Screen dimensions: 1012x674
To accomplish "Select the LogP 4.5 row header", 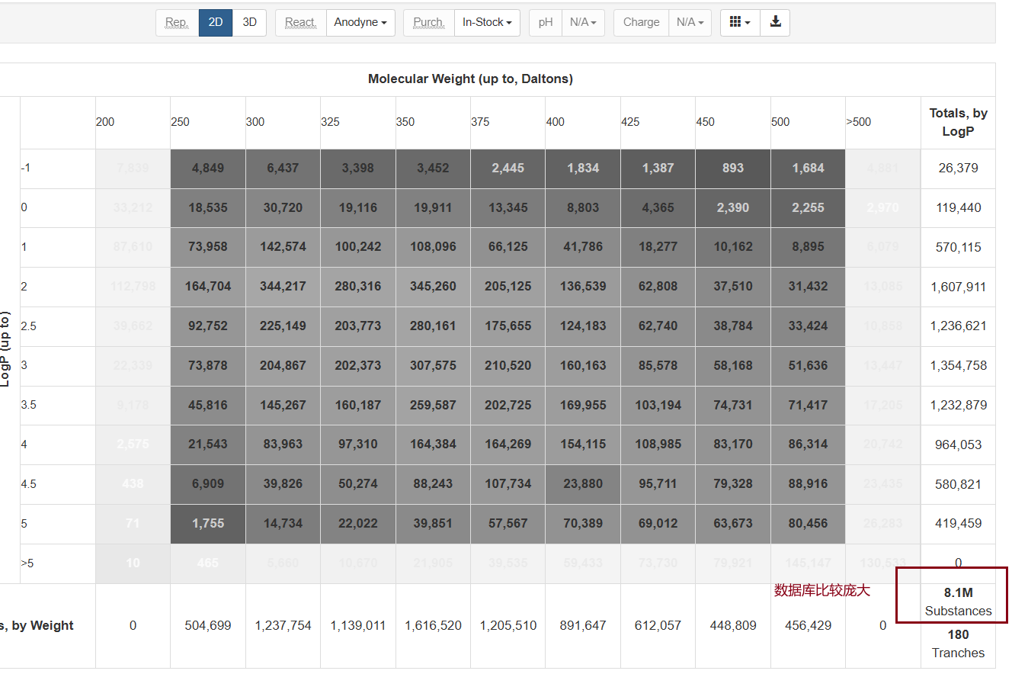I will coord(58,484).
